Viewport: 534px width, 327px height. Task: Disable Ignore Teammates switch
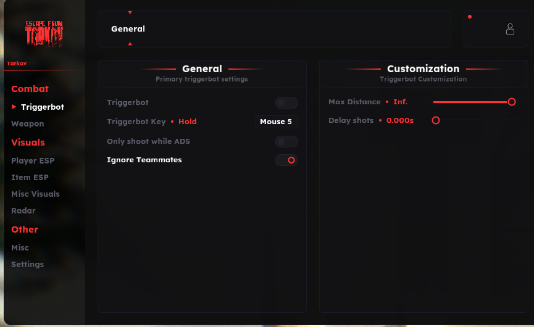286,160
